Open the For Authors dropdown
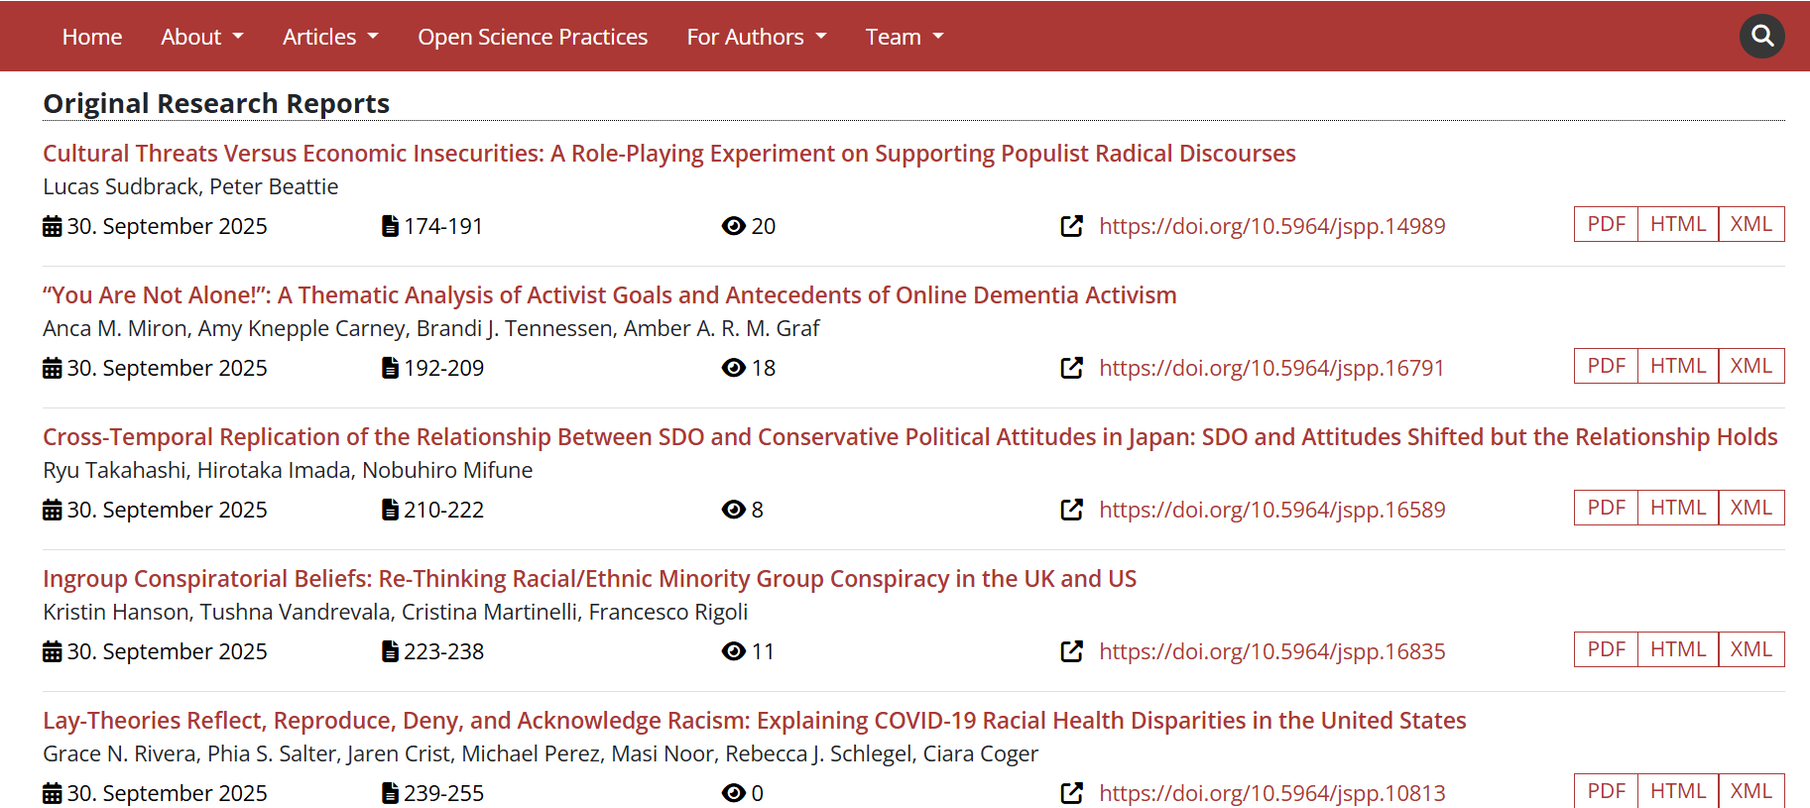Screen dimensions: 1810x808 click(x=756, y=37)
